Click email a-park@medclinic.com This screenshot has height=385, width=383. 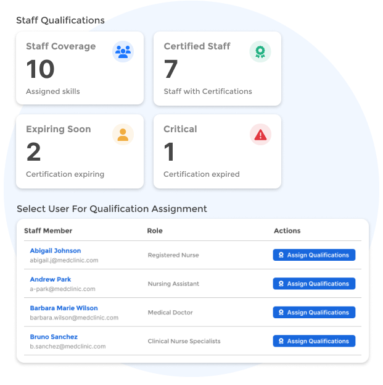click(62, 289)
